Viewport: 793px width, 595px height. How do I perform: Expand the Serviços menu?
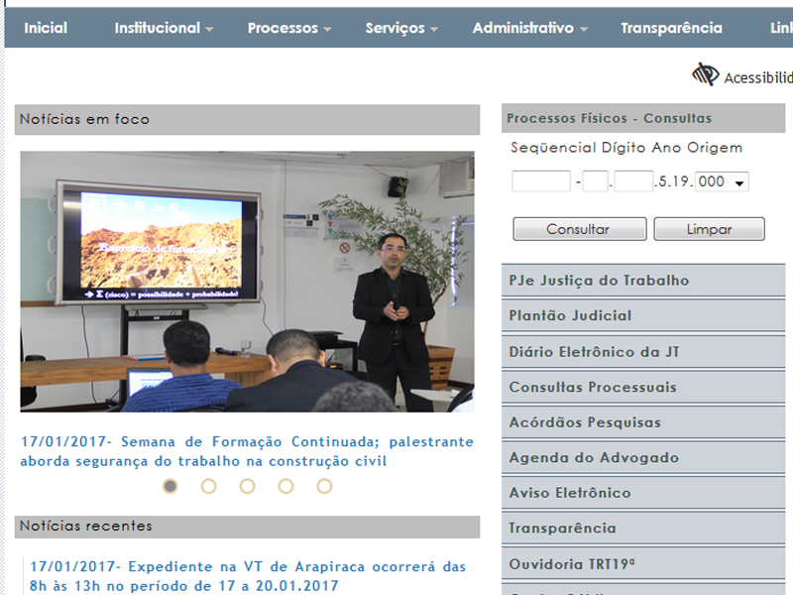tap(401, 28)
